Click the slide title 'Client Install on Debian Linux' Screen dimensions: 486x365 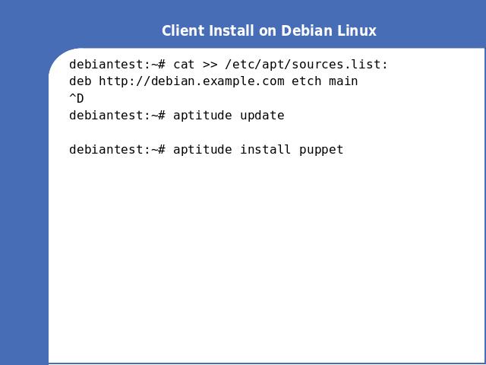(x=269, y=30)
